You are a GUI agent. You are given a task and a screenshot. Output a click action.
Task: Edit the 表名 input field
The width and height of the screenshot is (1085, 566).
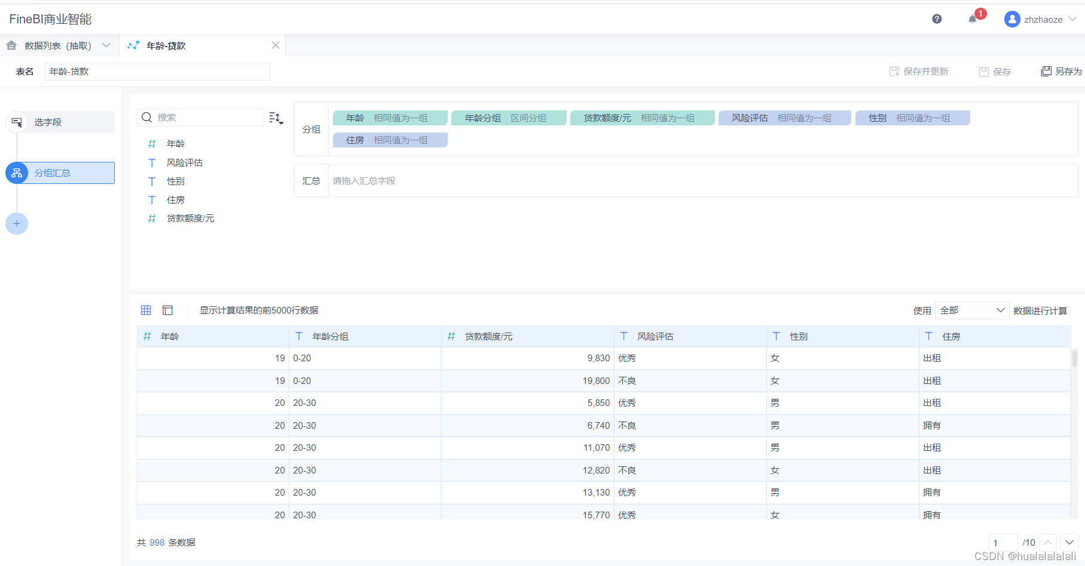coord(157,72)
